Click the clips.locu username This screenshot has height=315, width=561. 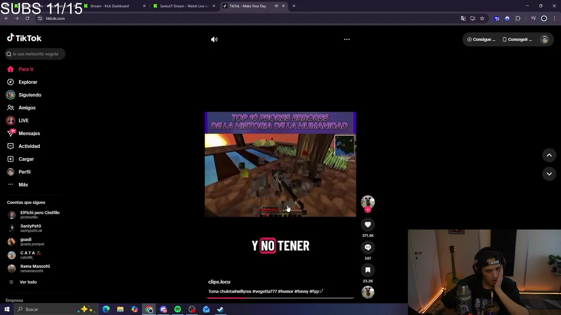pos(219,282)
